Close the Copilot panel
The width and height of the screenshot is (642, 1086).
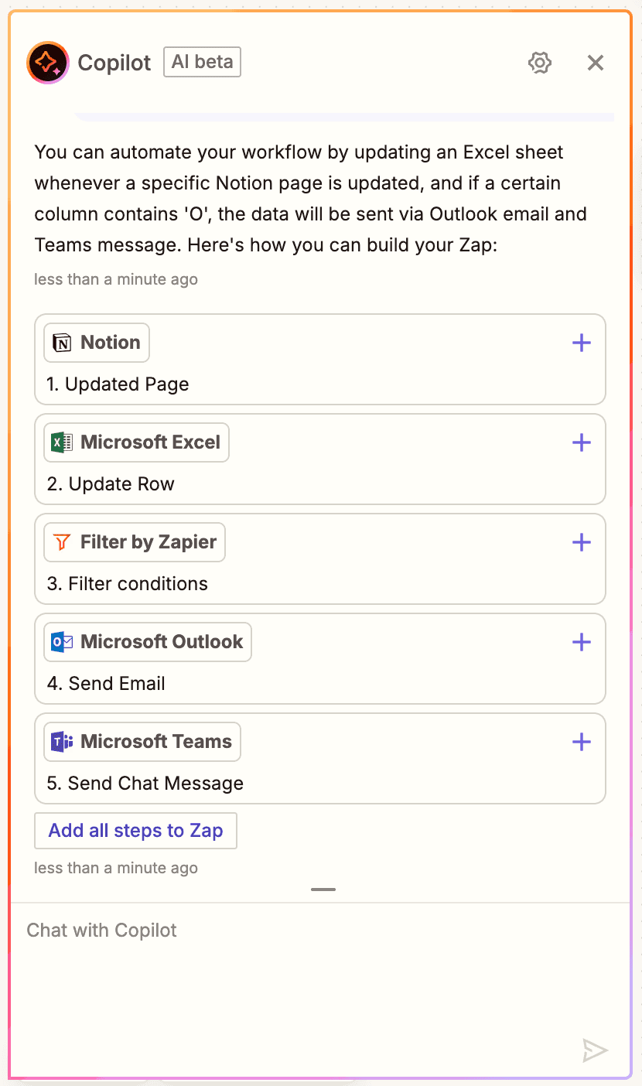(595, 63)
